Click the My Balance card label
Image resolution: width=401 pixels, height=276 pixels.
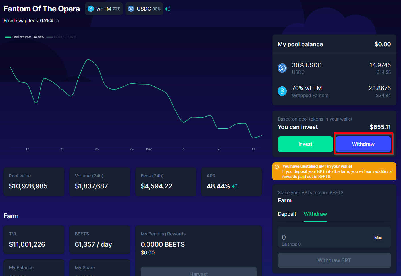(x=21, y=268)
